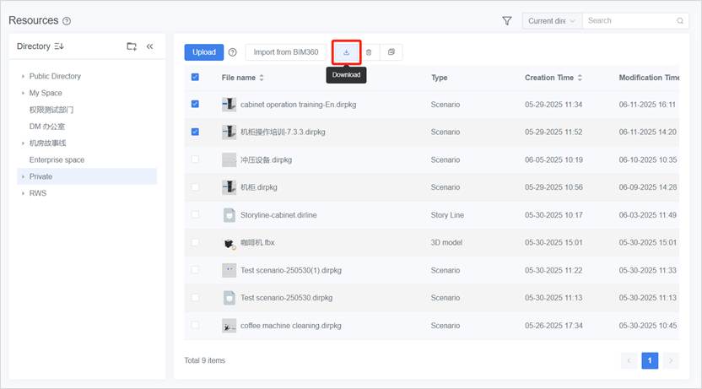Expand the Private tree node arrow
Screen dimensions: 702x389
click(x=23, y=177)
